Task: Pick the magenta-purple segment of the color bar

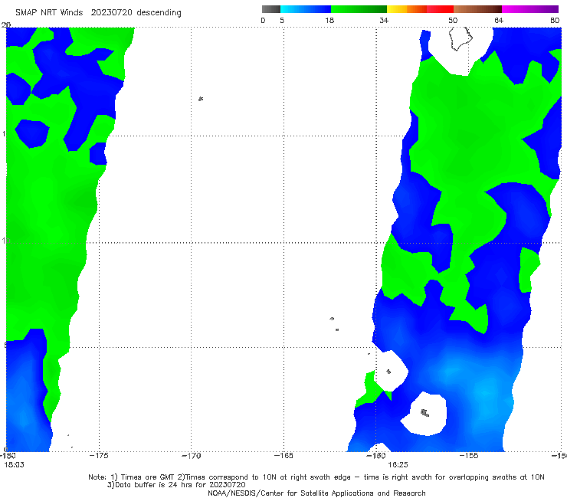Action: [x=530, y=9]
